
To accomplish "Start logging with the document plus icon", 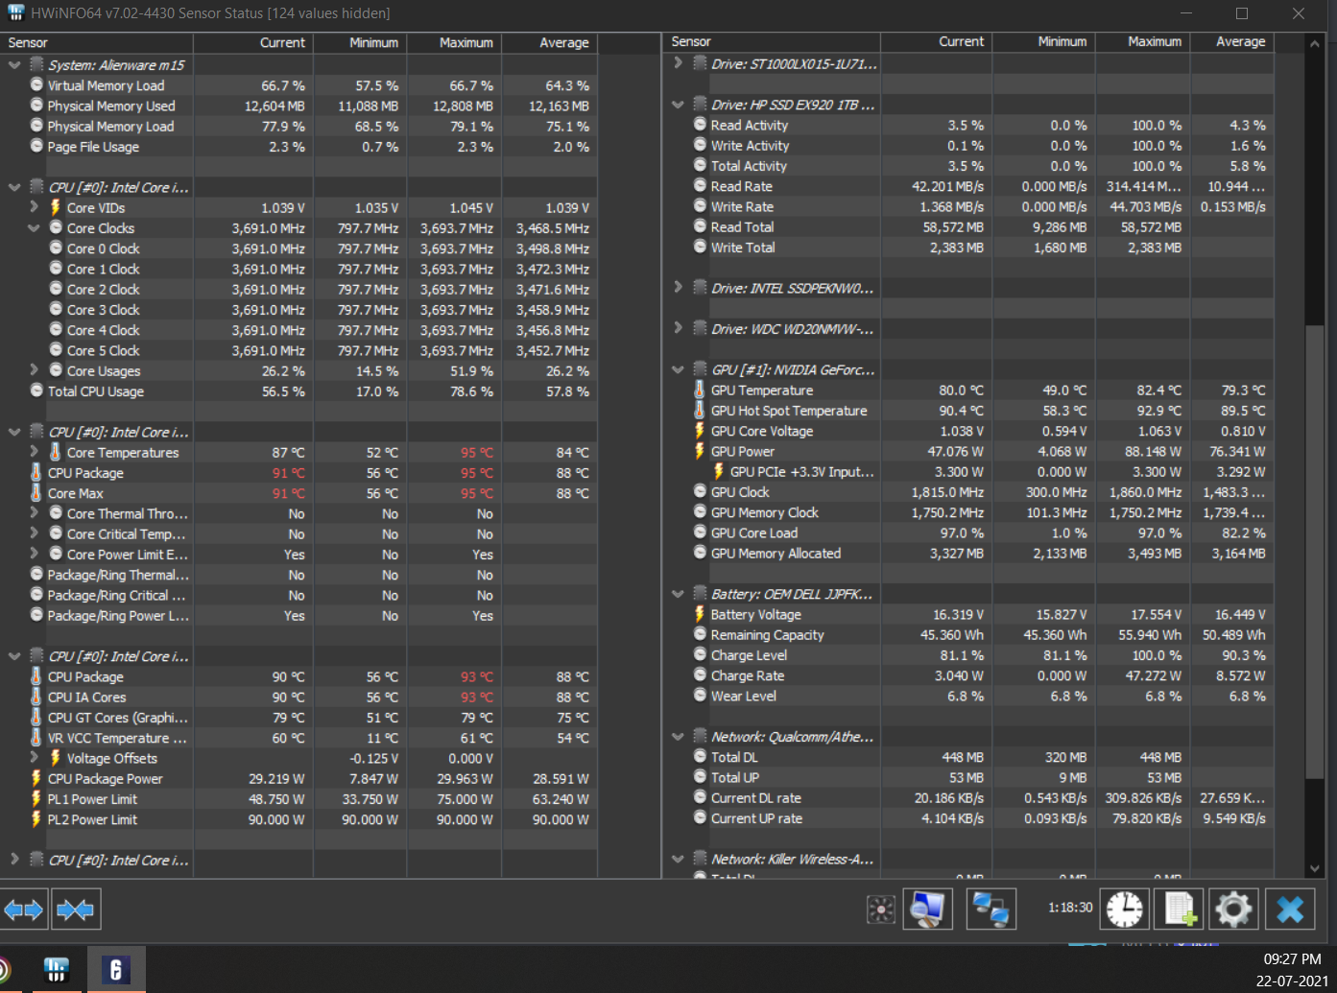I will (1180, 909).
